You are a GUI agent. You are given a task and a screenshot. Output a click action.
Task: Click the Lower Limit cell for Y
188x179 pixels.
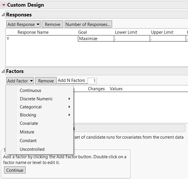click(132, 39)
